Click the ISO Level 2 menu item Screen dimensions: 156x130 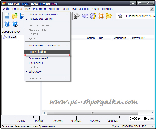[x=47, y=67]
